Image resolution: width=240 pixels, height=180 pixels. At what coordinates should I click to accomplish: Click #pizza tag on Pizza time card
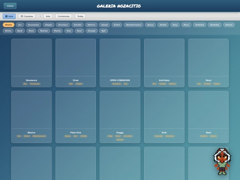click(68, 136)
